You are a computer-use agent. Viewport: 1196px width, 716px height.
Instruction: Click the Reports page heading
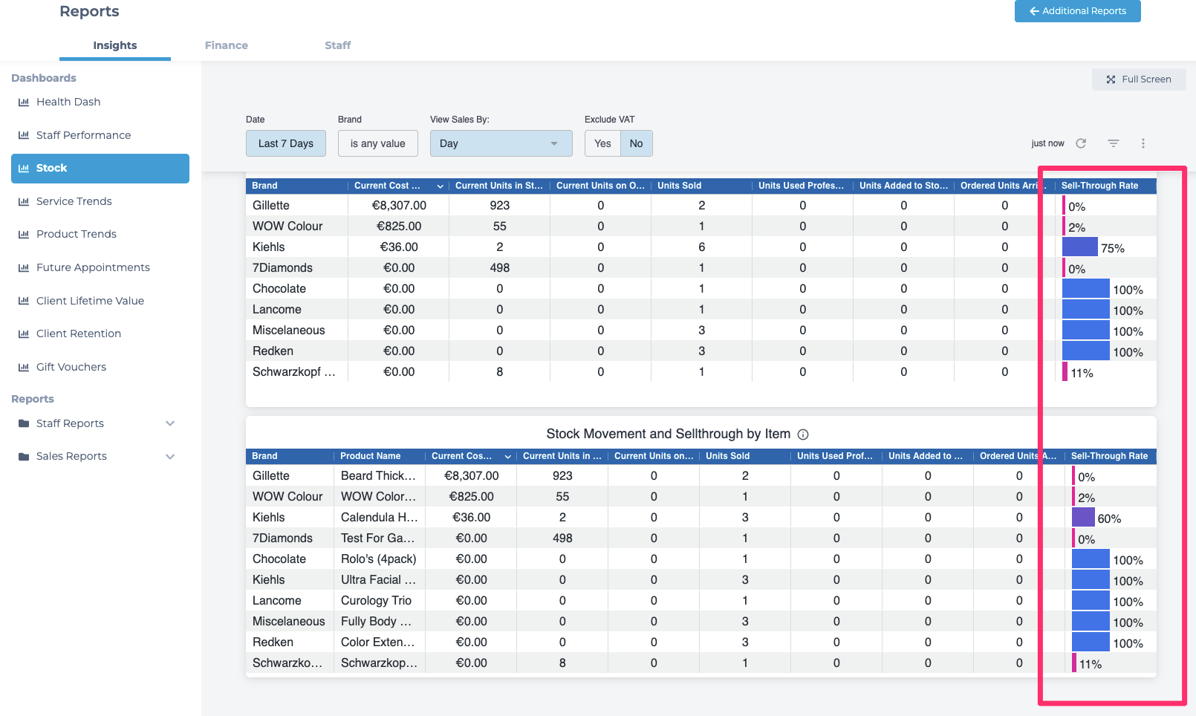tap(89, 11)
